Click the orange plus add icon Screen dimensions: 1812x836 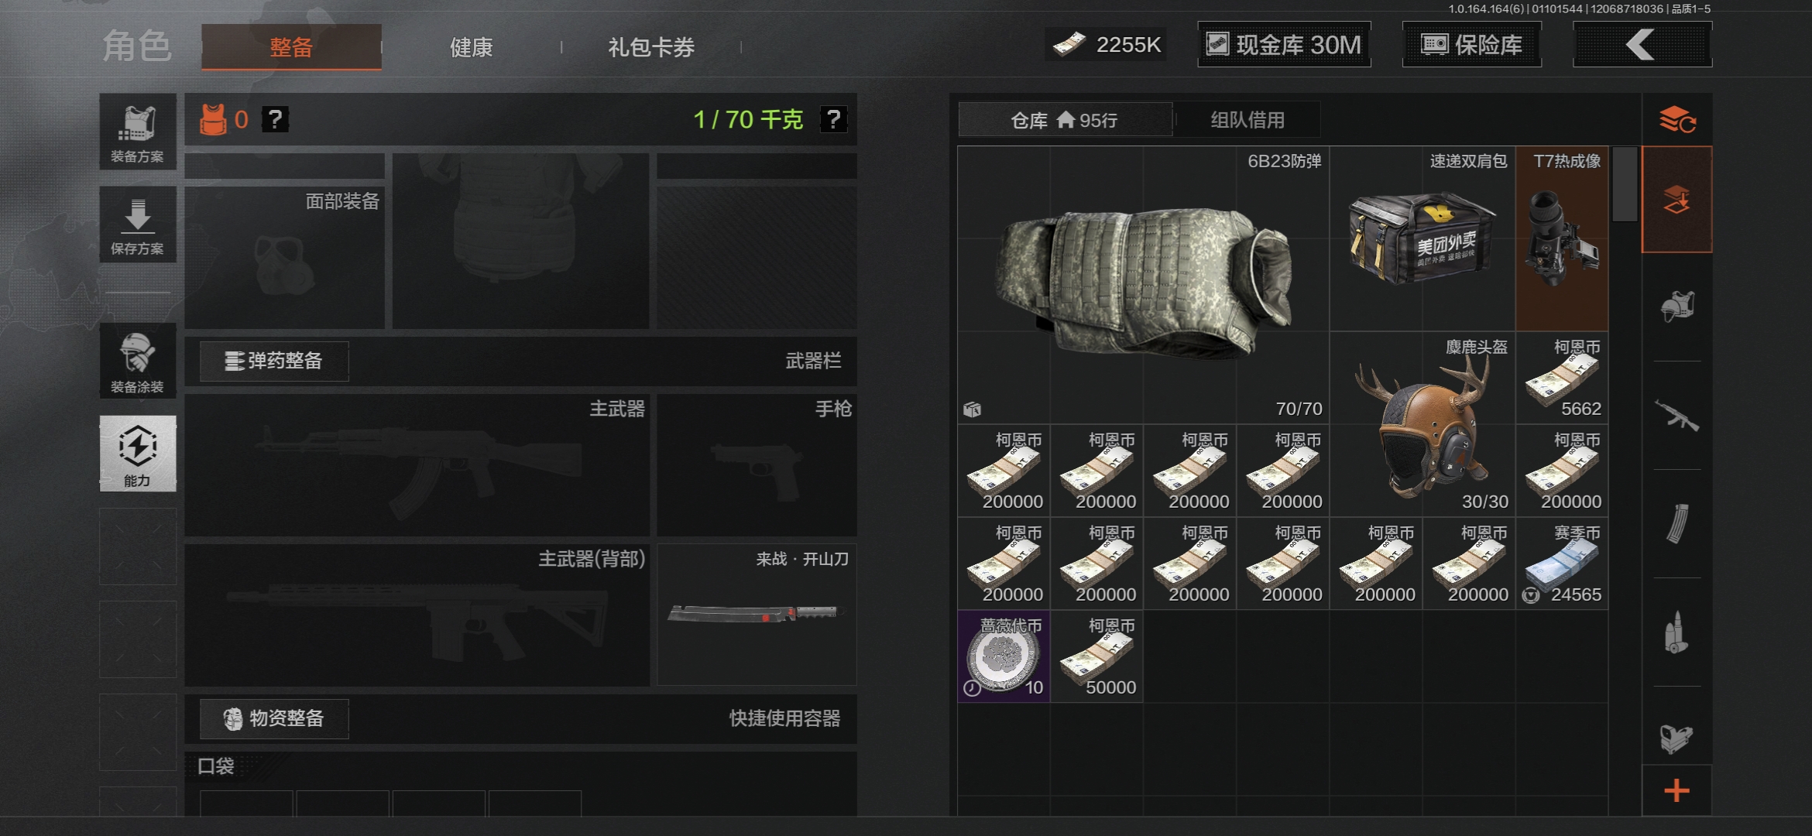tap(1677, 790)
